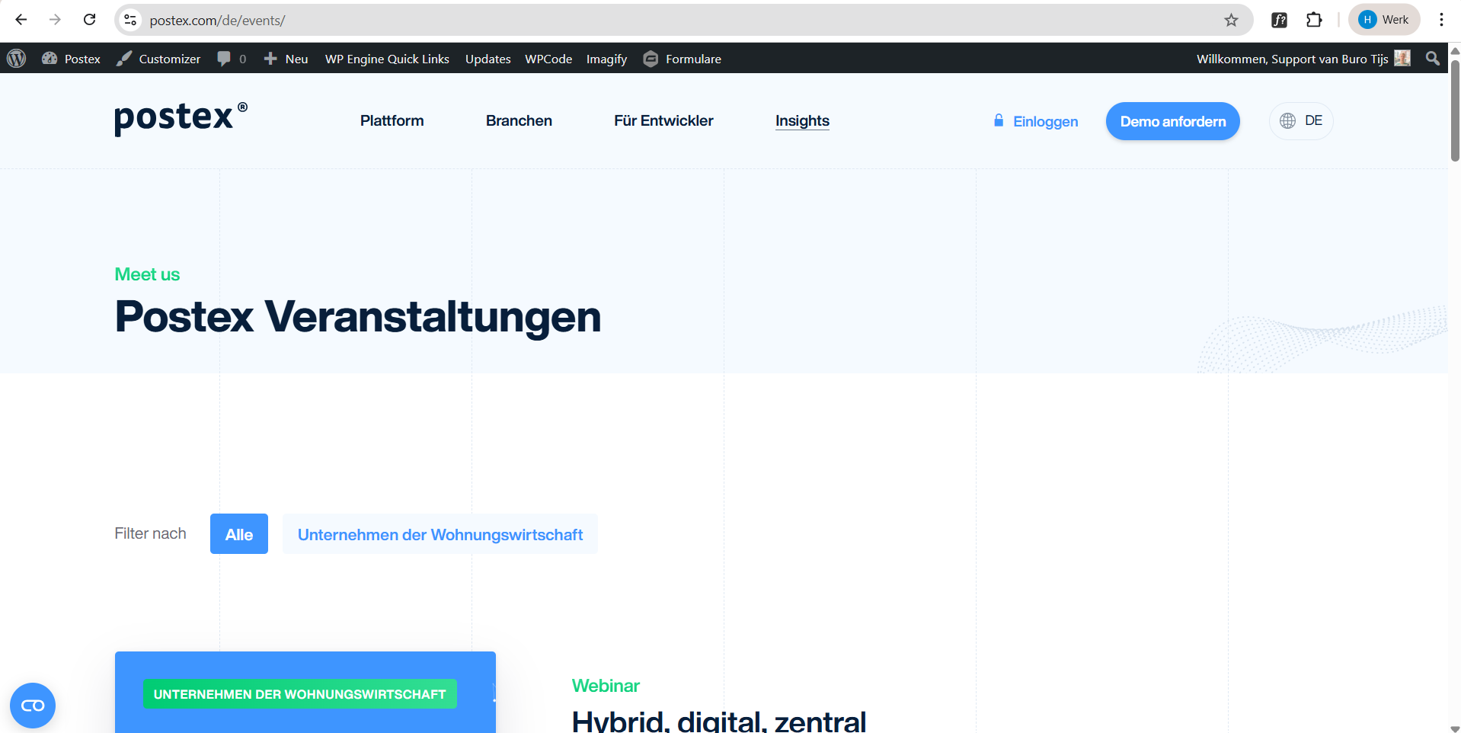The width and height of the screenshot is (1461, 733).
Task: View site information icon in address bar
Action: pyautogui.click(x=131, y=21)
